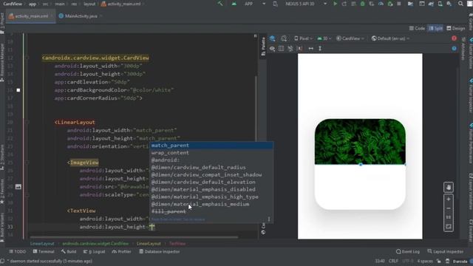Open the Database Inspector tool window
Screen dimensions: 473x266
tap(160, 251)
